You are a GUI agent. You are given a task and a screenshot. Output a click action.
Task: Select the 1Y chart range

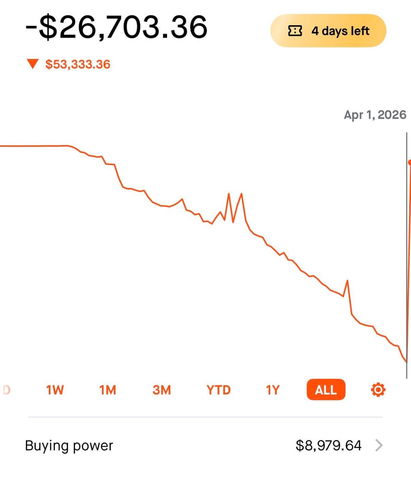pyautogui.click(x=272, y=390)
